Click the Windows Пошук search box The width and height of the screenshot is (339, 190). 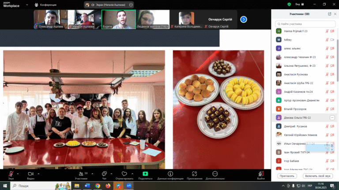pos(41,186)
